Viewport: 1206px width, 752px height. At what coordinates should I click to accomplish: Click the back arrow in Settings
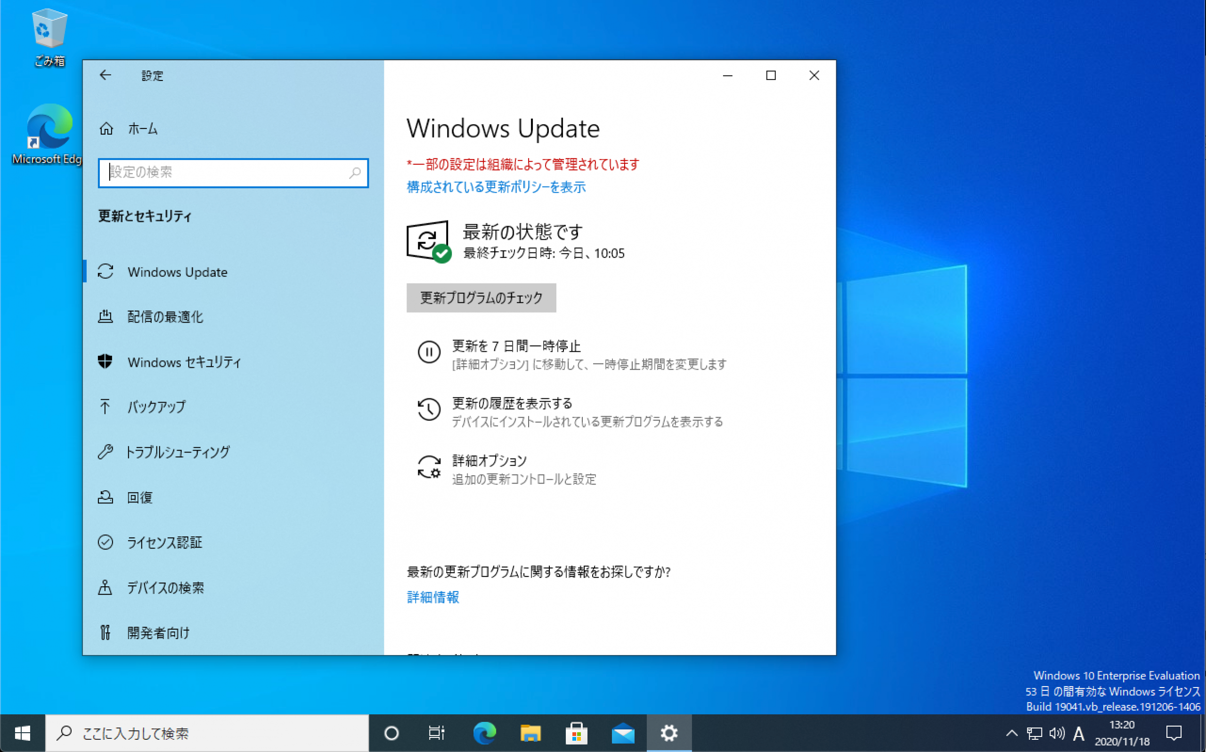(x=105, y=75)
